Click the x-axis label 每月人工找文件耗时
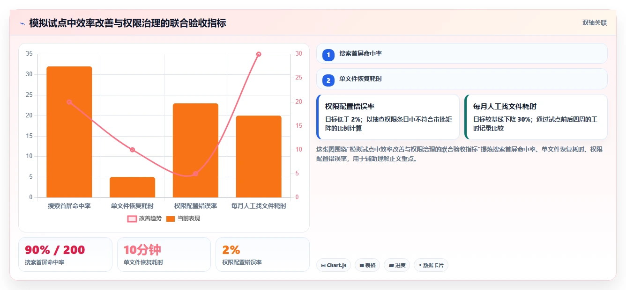 [259, 206]
